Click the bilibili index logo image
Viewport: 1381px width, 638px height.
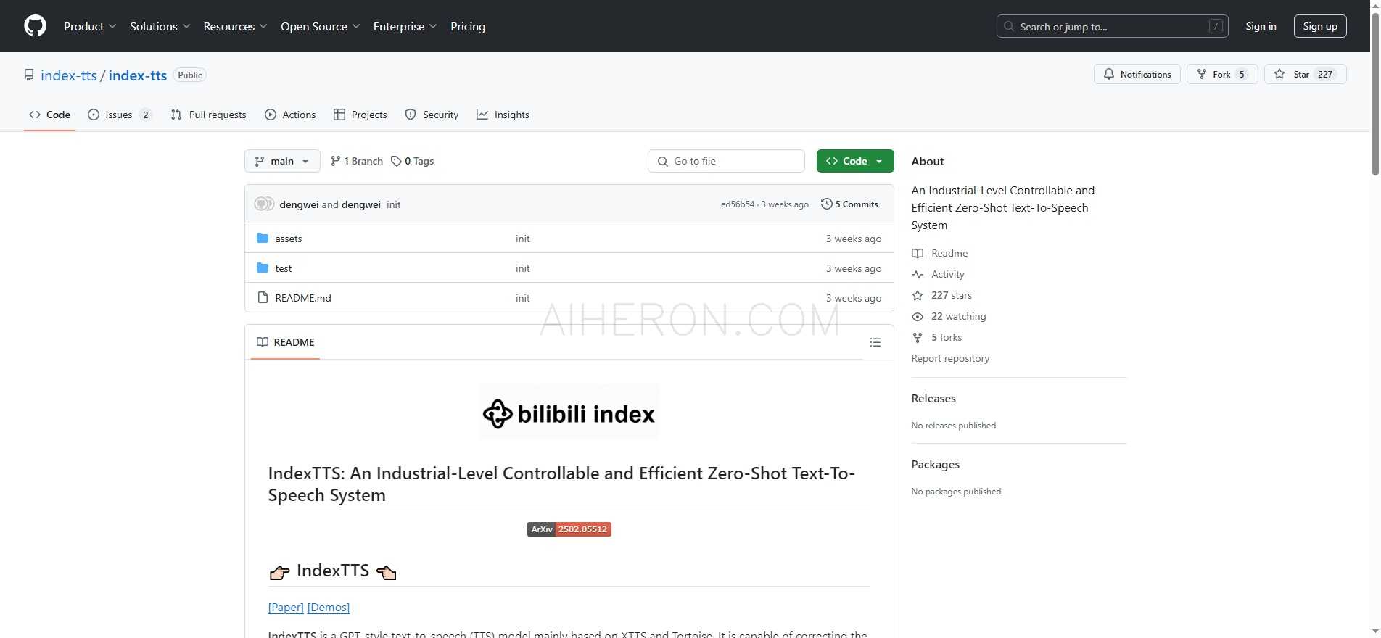pos(569,413)
